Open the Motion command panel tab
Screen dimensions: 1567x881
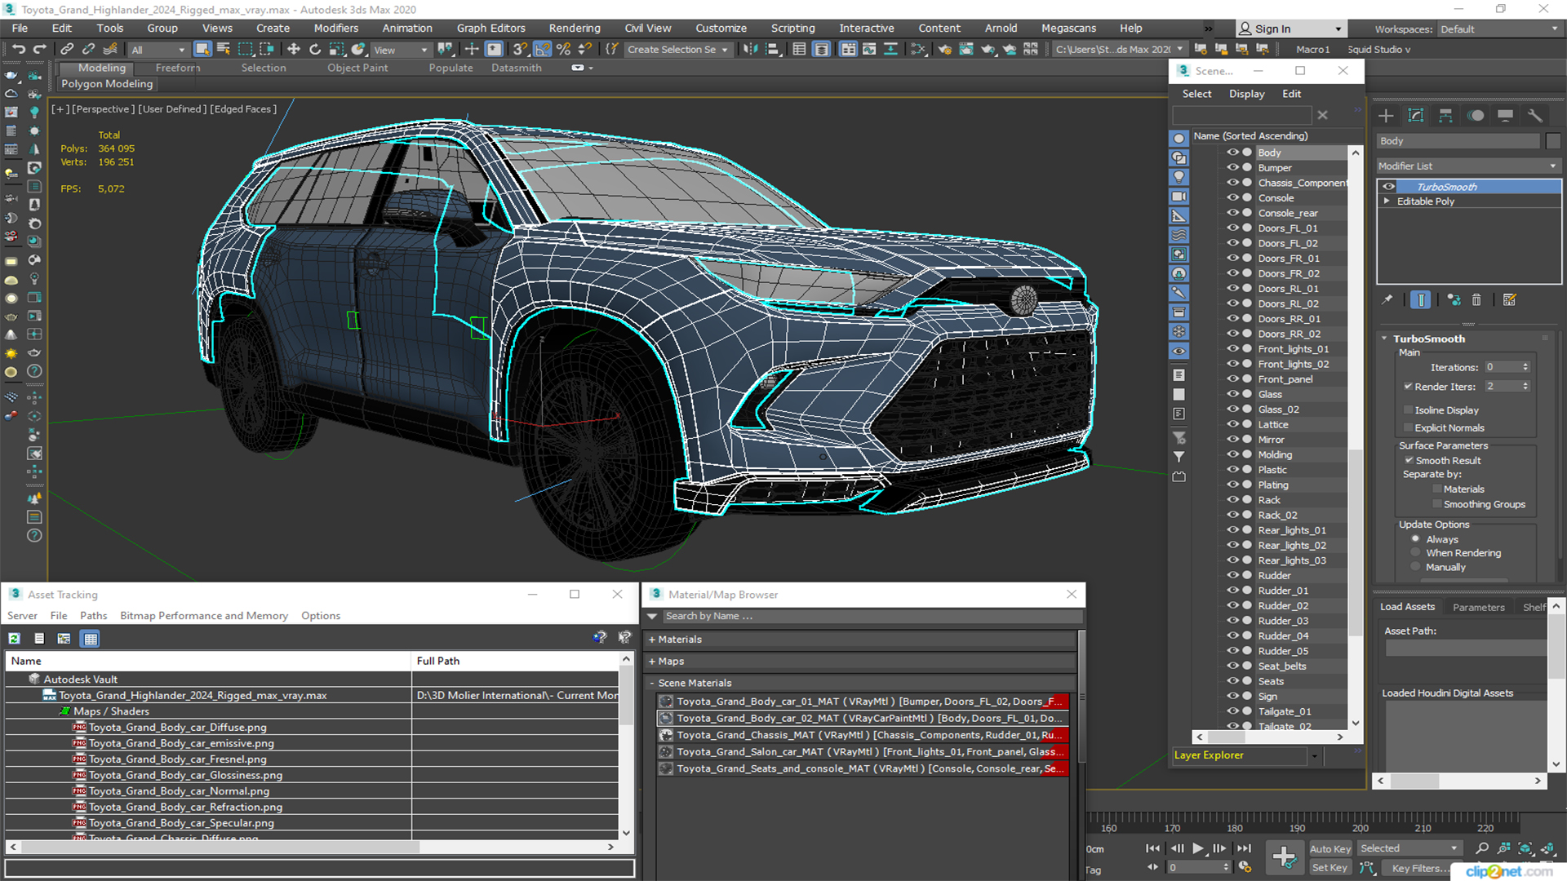(x=1476, y=116)
